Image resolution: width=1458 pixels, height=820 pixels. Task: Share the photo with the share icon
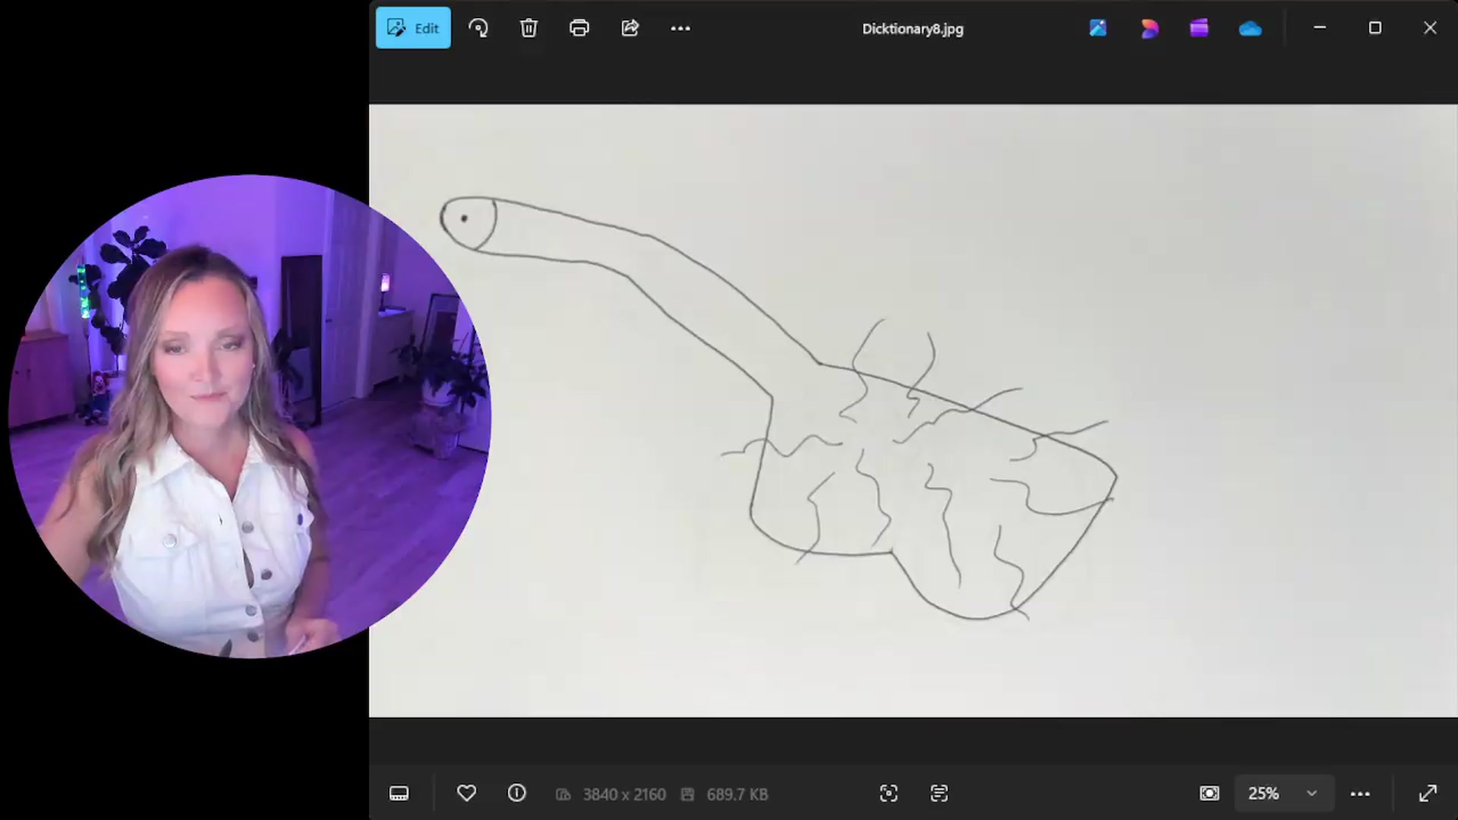pos(630,28)
